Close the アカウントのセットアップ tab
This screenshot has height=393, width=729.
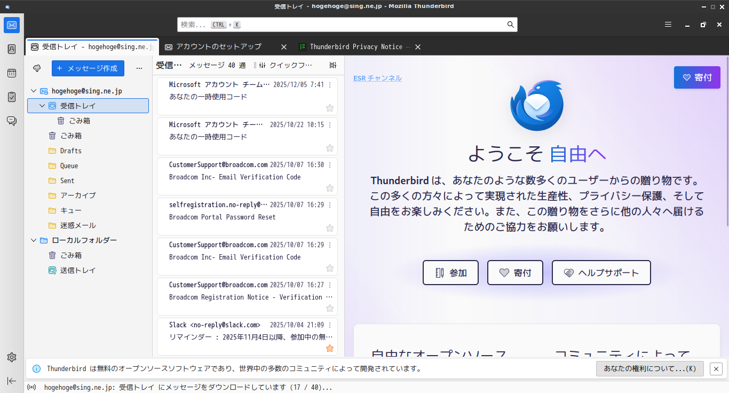click(x=284, y=47)
